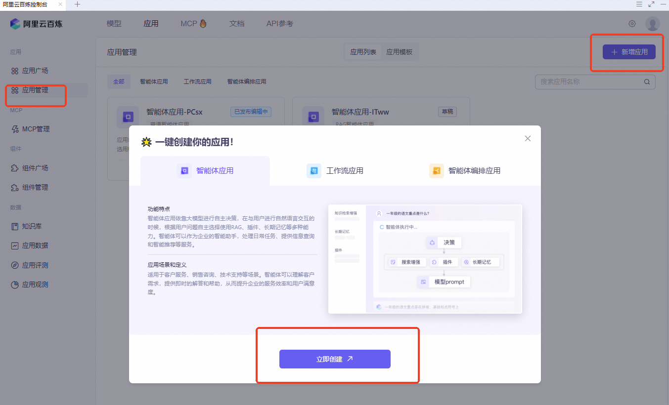Click the 应用观测 pie icon
This screenshot has width=669, height=405.
pyautogui.click(x=15, y=284)
